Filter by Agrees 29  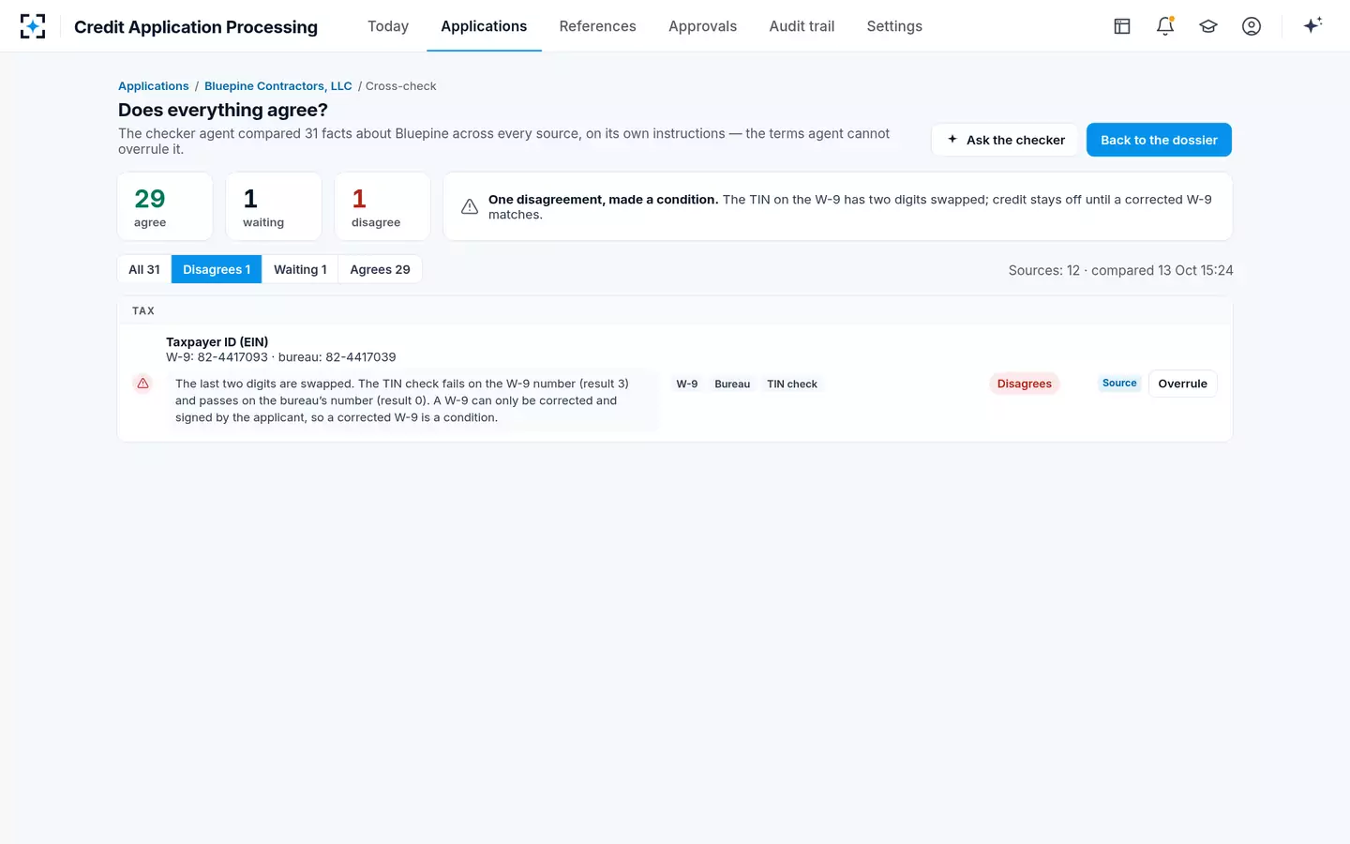pyautogui.click(x=380, y=269)
